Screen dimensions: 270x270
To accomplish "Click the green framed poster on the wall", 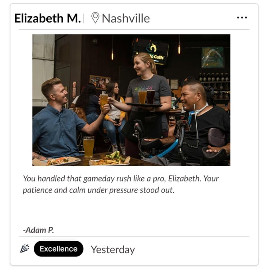I will coord(213,57).
